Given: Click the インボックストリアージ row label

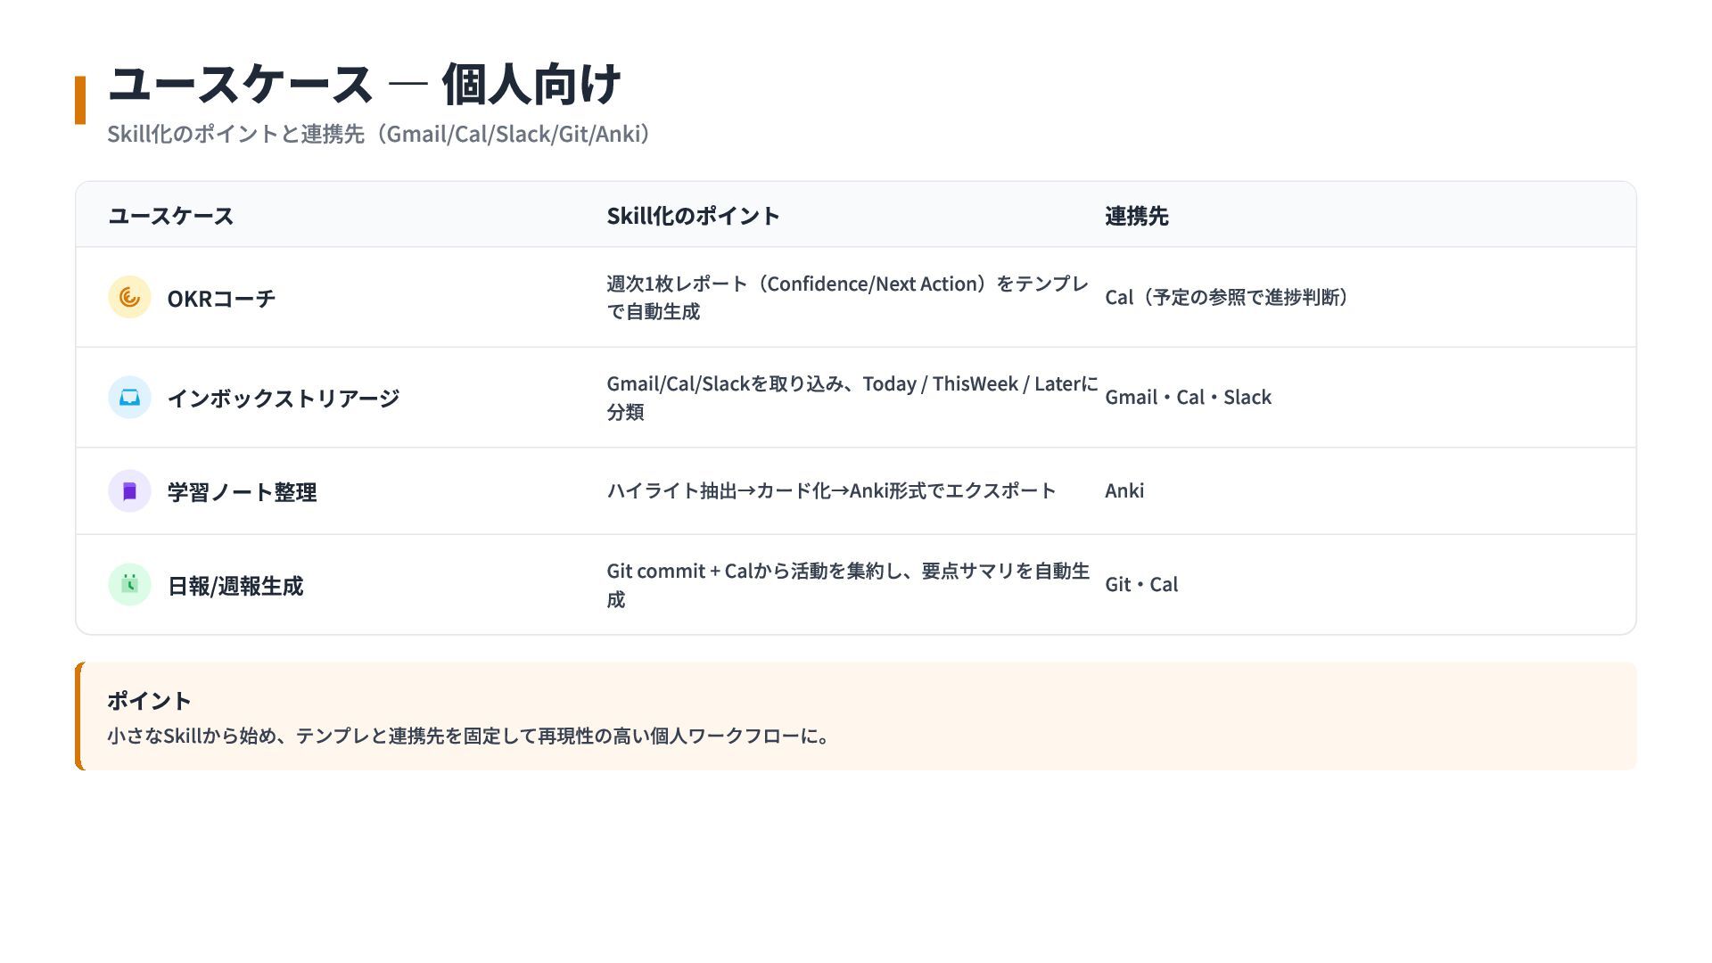Looking at the screenshot, I should (283, 399).
